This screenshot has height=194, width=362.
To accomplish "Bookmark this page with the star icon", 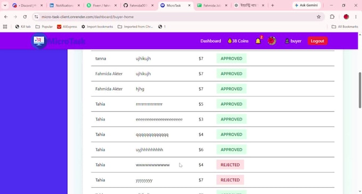I will [x=318, y=17].
